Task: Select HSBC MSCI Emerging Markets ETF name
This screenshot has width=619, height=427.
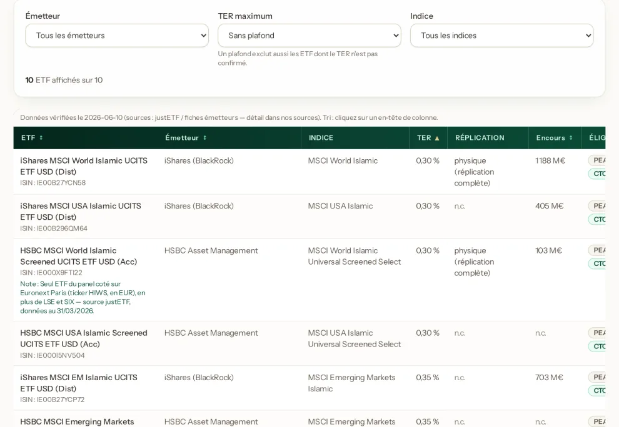Action: point(77,421)
